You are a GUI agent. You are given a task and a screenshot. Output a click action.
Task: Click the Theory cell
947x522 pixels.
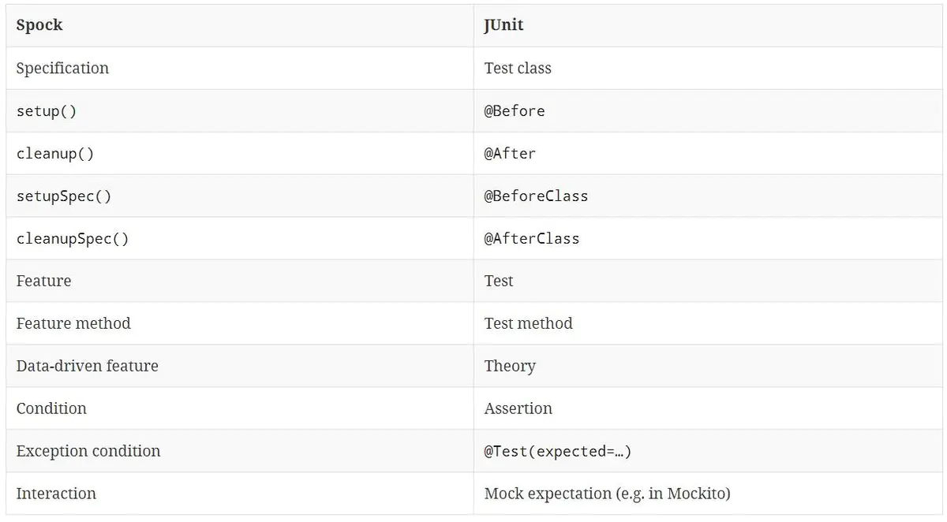[x=510, y=366]
